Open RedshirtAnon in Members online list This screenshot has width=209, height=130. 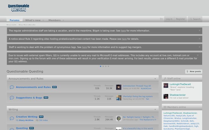click(183, 124)
